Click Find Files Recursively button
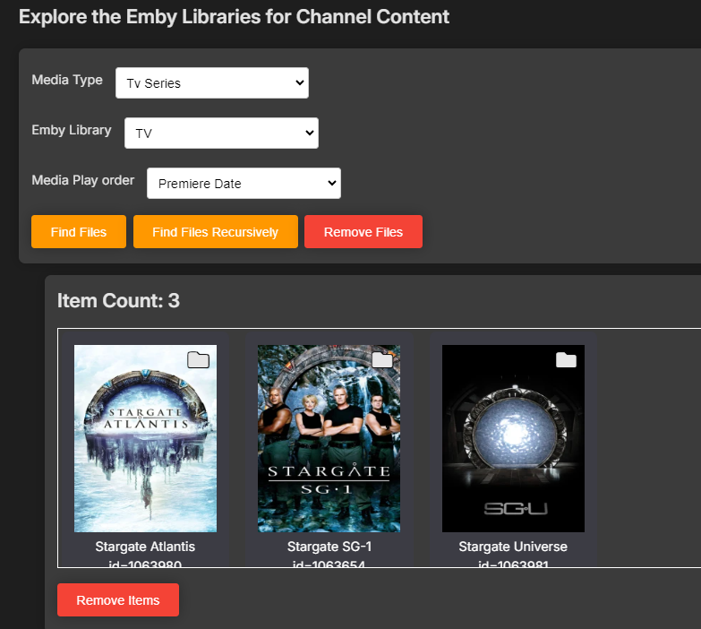 (216, 232)
